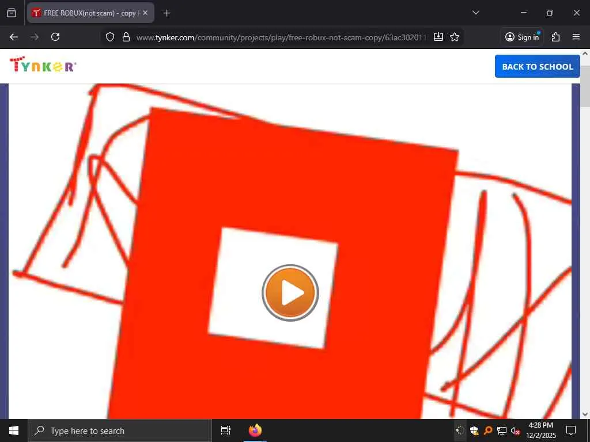This screenshot has width=590, height=442.
Task: Open the Extensions puzzle-piece icon
Action: click(x=556, y=37)
